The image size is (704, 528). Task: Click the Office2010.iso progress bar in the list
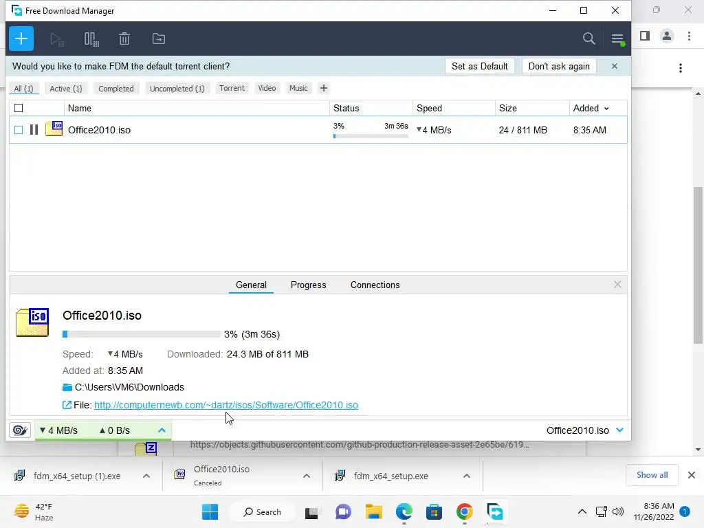pos(371,136)
